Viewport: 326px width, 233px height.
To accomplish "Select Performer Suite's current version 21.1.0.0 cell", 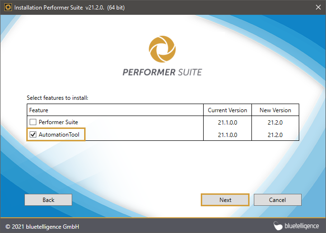I will click(x=228, y=122).
